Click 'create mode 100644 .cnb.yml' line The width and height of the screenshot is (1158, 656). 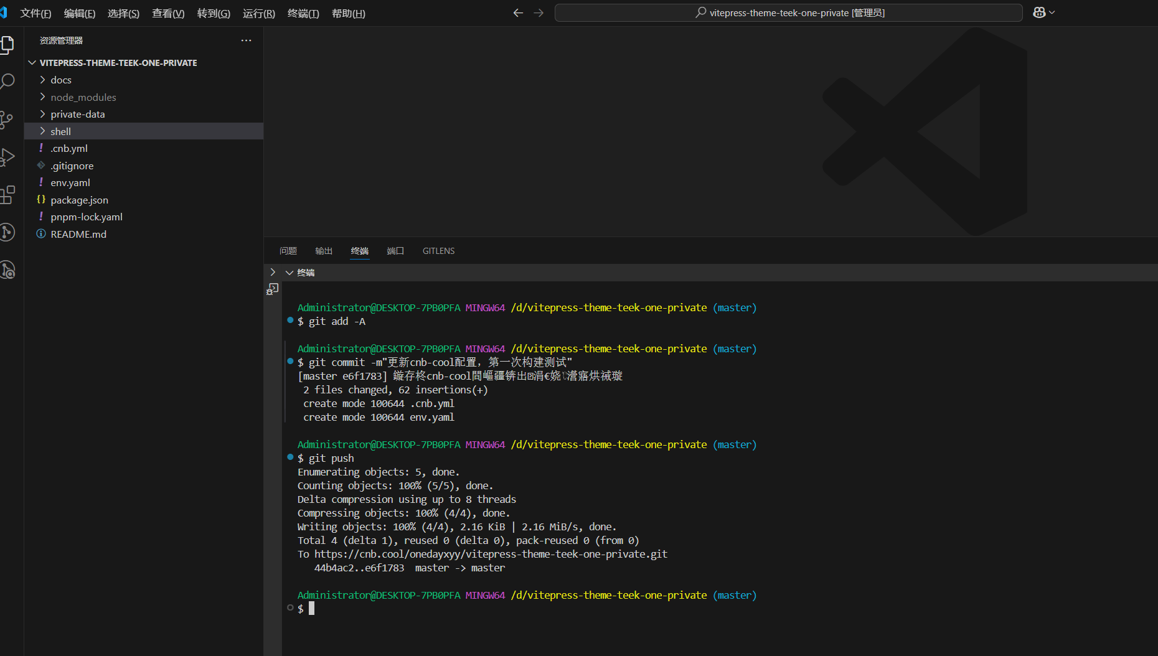click(x=379, y=403)
